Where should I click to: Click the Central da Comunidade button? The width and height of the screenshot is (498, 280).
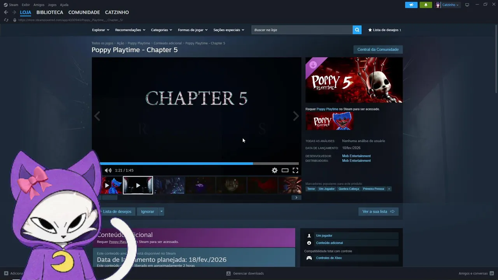[378, 49]
